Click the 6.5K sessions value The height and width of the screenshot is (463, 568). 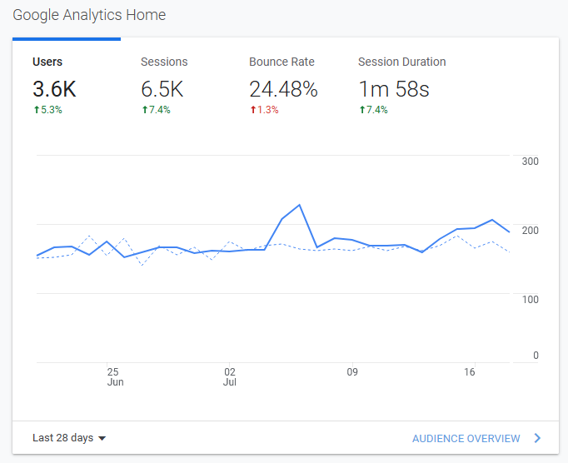pos(162,89)
